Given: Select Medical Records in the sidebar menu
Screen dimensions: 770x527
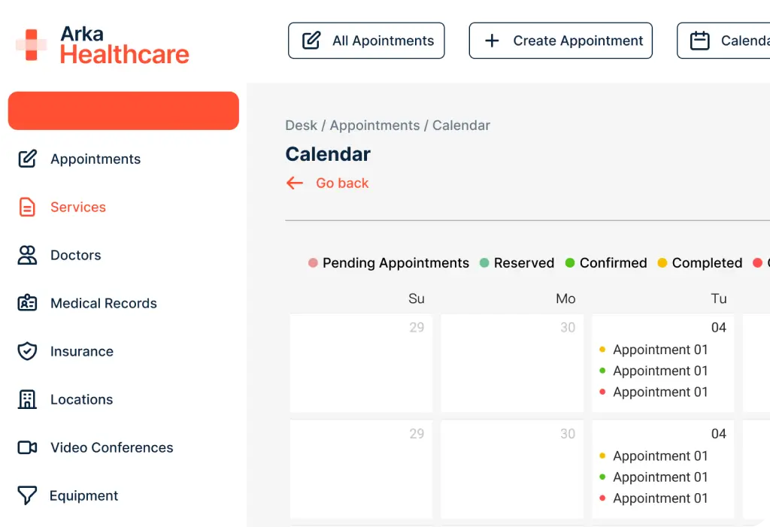Looking at the screenshot, I should coord(104,303).
